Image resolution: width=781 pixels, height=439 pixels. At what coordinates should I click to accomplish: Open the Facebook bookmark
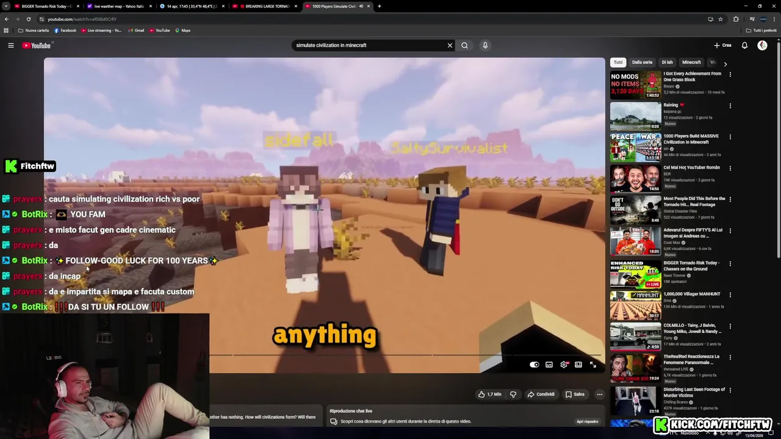pyautogui.click(x=65, y=30)
